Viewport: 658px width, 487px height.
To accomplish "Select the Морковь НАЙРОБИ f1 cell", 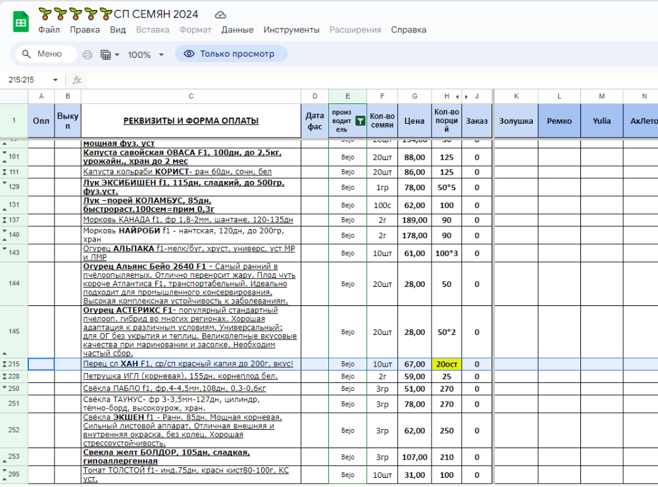I will point(191,235).
